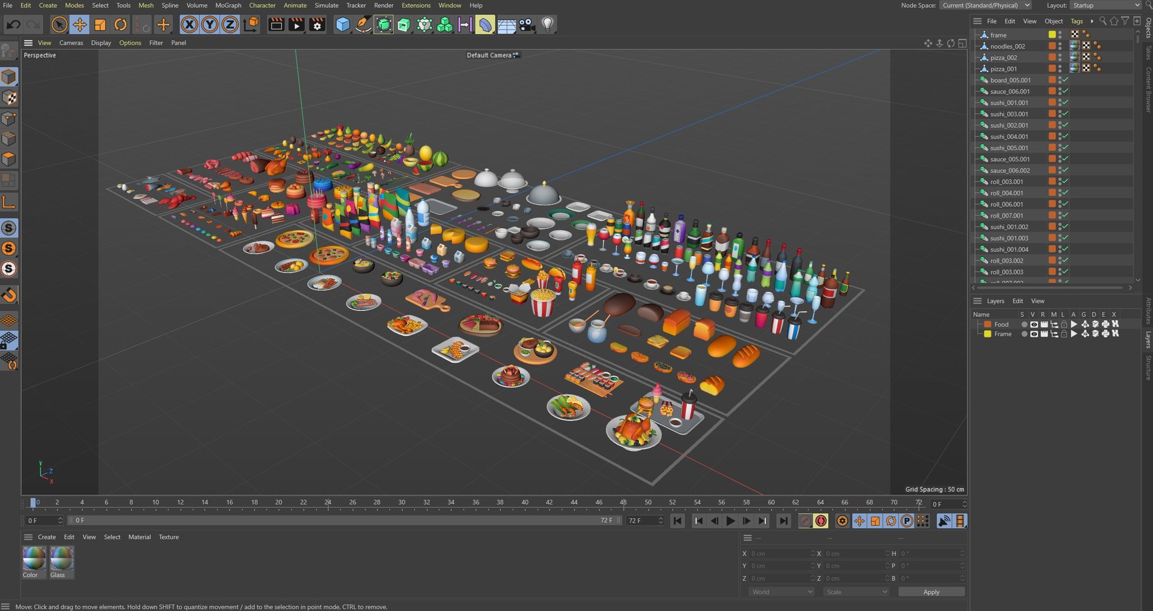1153x611 pixels.
Task: Activate the Move tool
Action: point(79,25)
